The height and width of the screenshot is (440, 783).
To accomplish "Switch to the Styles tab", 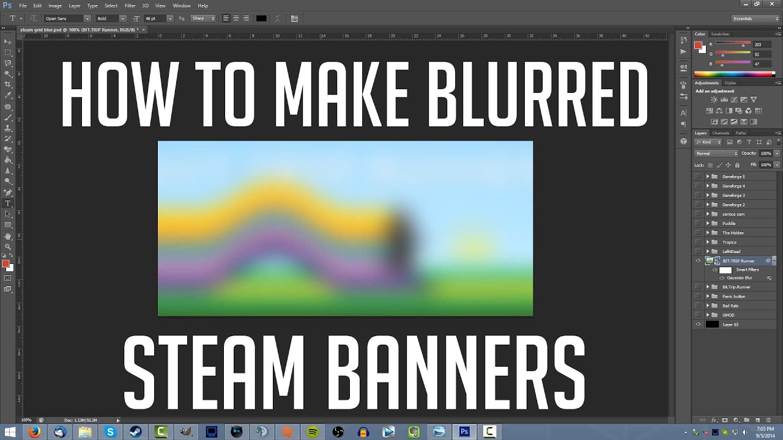I will [x=730, y=82].
